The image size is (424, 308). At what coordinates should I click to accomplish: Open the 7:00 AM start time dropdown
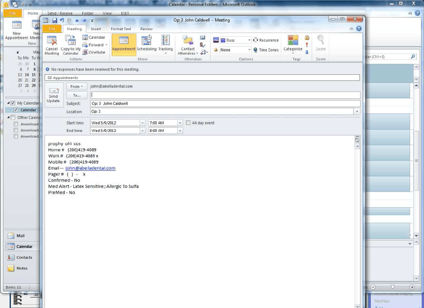[x=180, y=123]
